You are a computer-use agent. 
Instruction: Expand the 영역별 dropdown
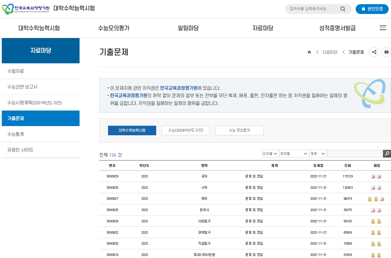pyautogui.click(x=294, y=154)
